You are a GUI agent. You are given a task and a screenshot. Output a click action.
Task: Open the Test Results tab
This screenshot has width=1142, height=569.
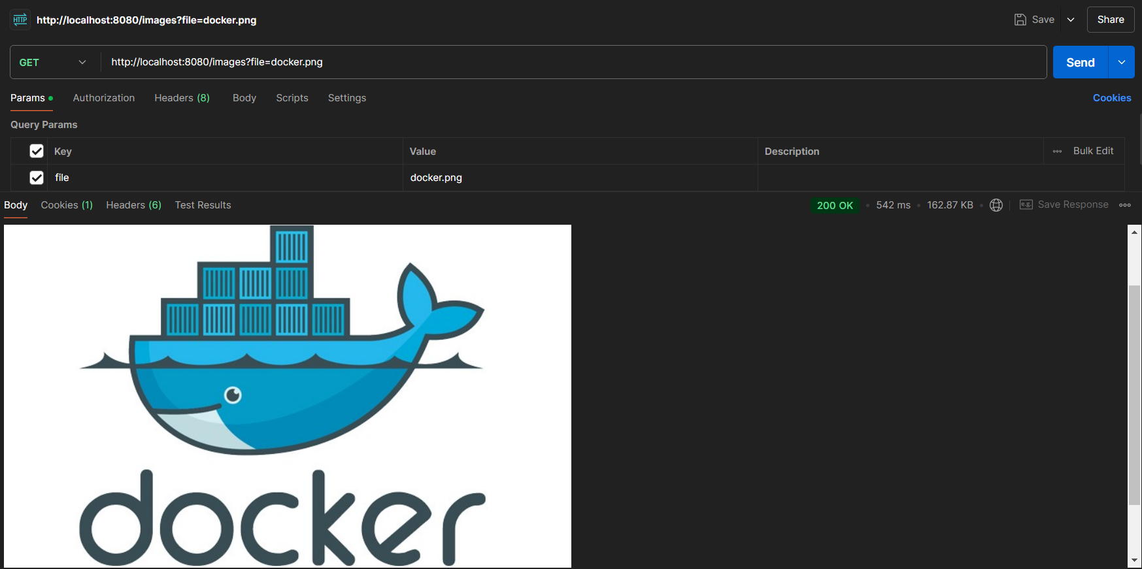203,205
